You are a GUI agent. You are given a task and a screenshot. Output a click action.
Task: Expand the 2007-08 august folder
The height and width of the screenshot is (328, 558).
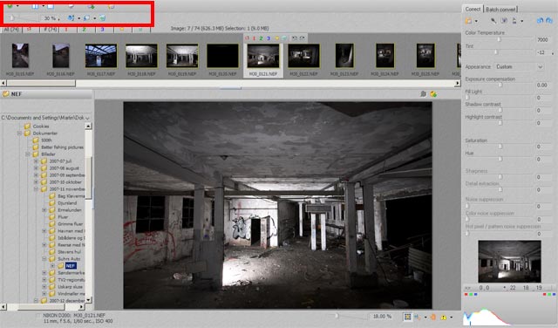[x=36, y=168]
